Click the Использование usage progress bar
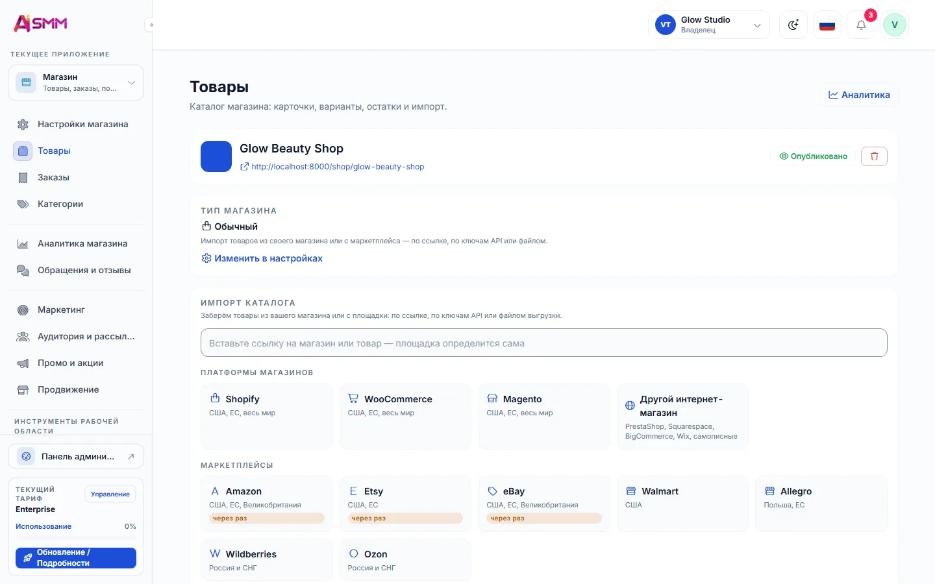Image resolution: width=935 pixels, height=584 pixels. 76,537
